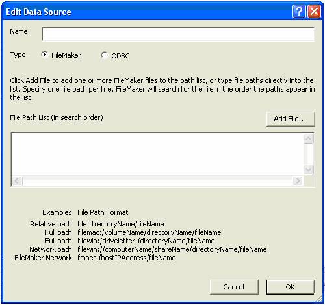Click the vertical scrollbar track
This screenshot has height=305, width=325.
(308, 154)
